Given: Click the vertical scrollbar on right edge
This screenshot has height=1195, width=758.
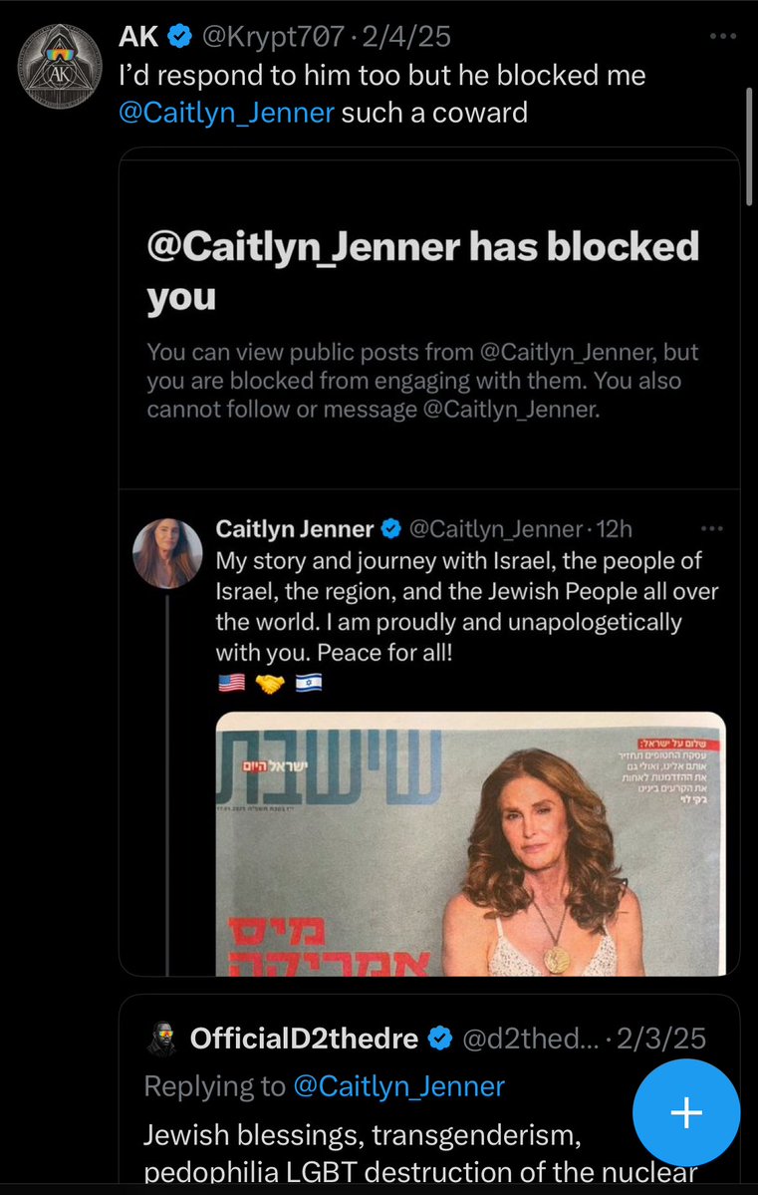Looking at the screenshot, I should (750, 147).
